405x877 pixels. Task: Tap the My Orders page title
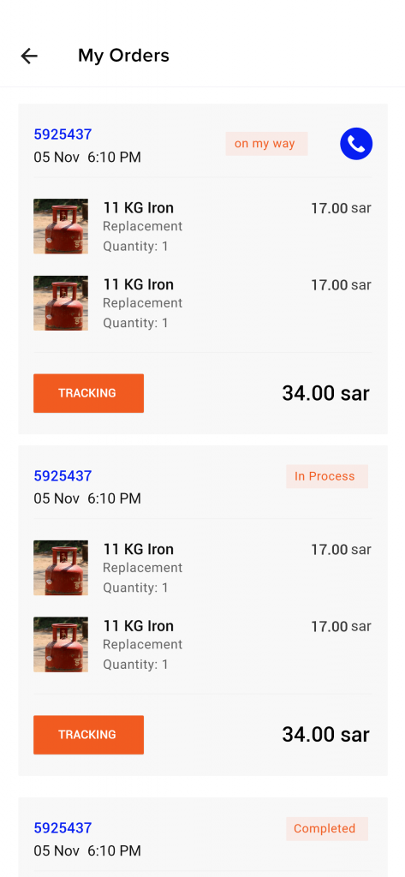pyautogui.click(x=123, y=56)
